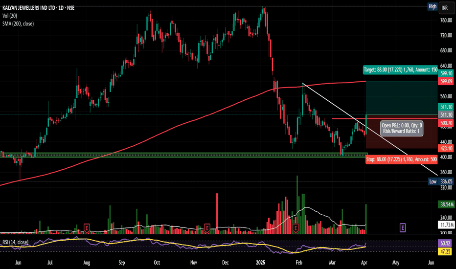Click the RSI 60.52 value tag
This screenshot has width=456, height=269.
pos(445,244)
